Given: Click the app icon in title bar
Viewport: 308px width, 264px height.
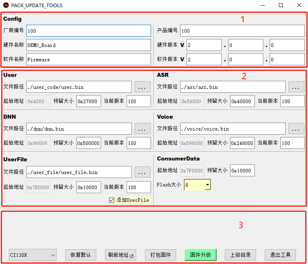Looking at the screenshot, I should [5, 6].
